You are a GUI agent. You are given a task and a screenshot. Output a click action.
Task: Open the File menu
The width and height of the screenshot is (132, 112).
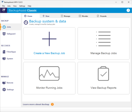[3, 6]
